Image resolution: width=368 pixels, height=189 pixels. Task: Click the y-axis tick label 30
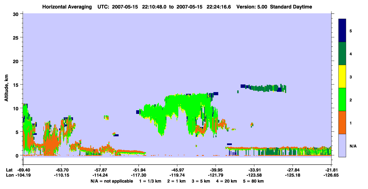tap(16, 14)
